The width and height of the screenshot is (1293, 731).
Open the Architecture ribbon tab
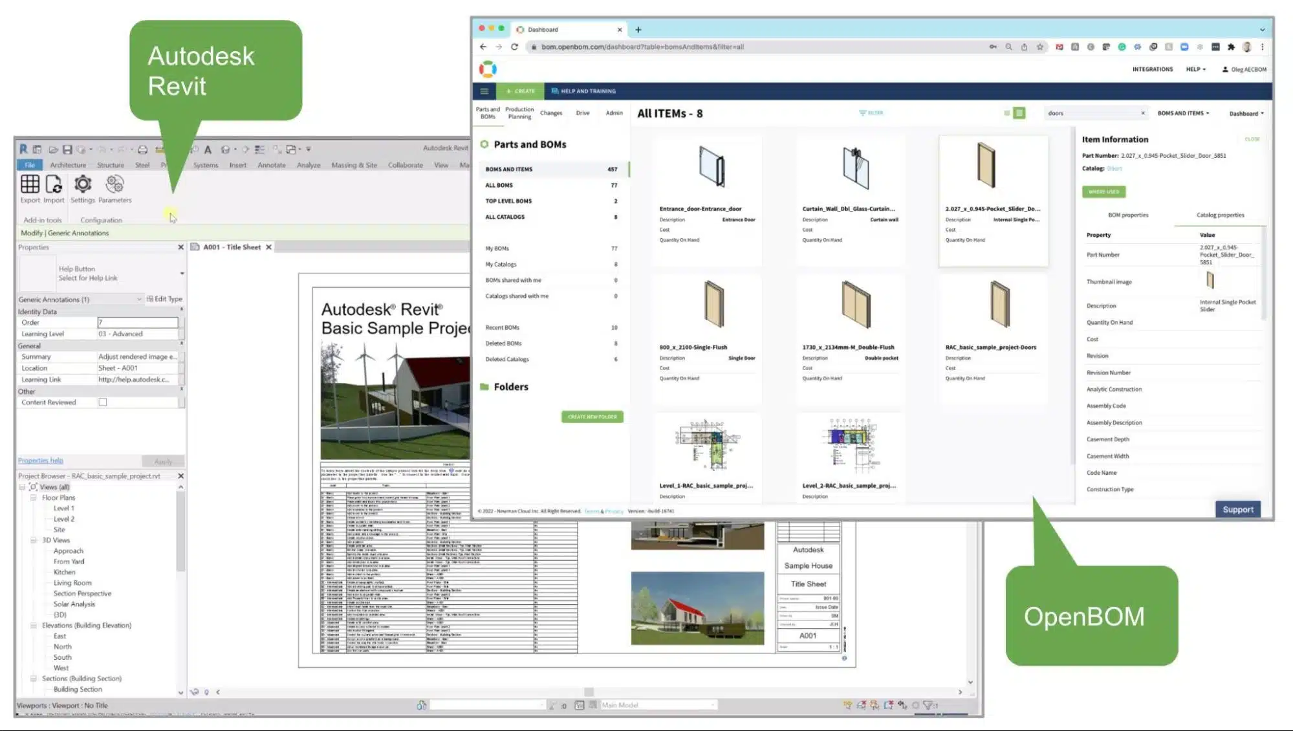[68, 165]
